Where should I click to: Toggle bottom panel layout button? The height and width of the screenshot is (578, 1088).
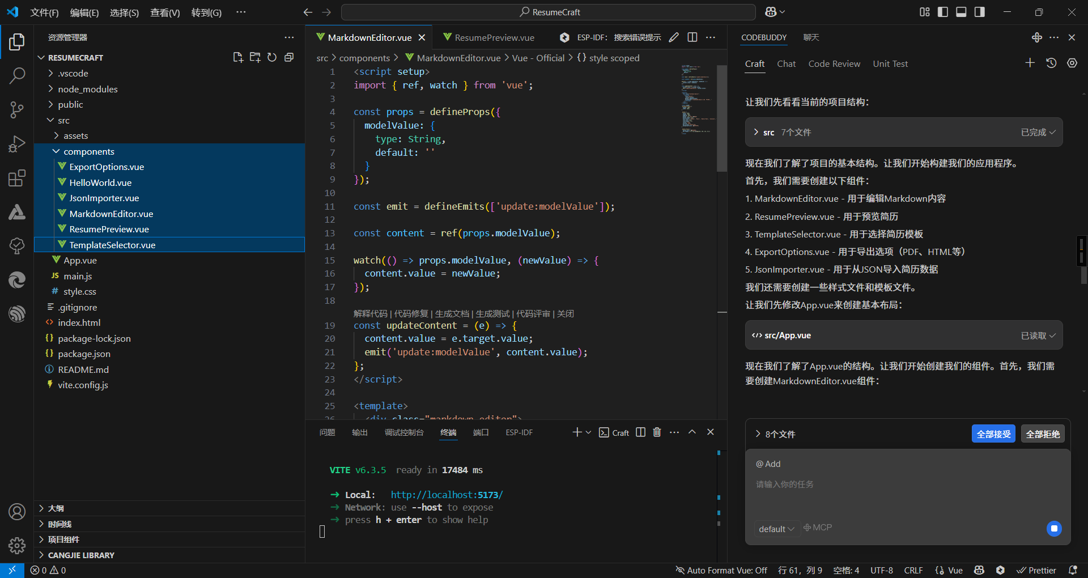[961, 12]
